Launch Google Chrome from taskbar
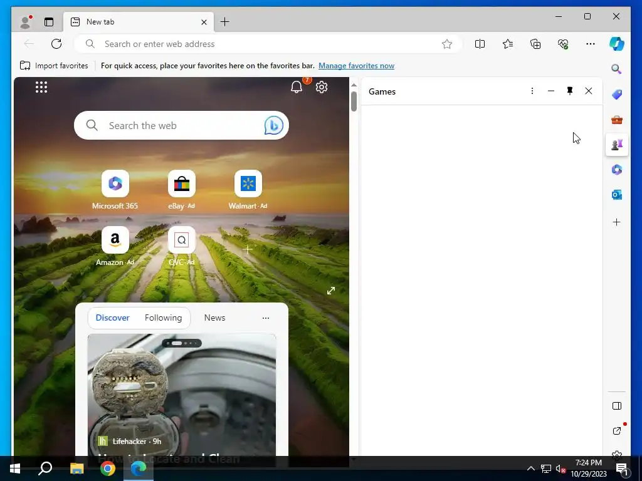 tap(108, 468)
